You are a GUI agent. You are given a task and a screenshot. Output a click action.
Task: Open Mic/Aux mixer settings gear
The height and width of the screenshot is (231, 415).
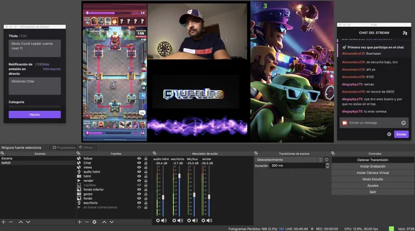tap(189, 221)
